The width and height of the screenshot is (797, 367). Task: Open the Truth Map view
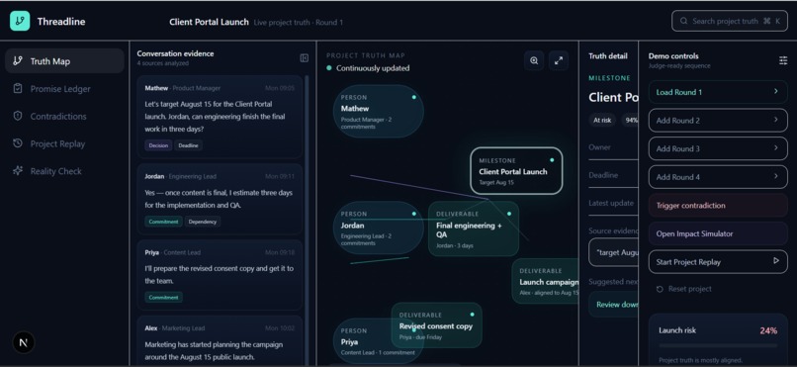[x=64, y=61]
